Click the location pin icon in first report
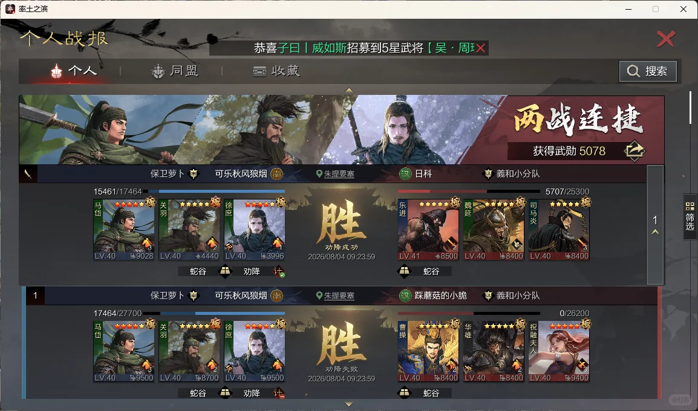The width and height of the screenshot is (698, 411). tap(319, 174)
